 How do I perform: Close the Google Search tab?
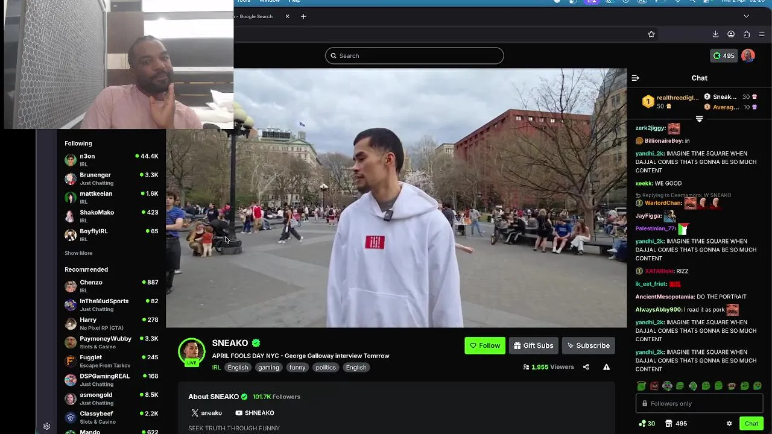coord(287,16)
